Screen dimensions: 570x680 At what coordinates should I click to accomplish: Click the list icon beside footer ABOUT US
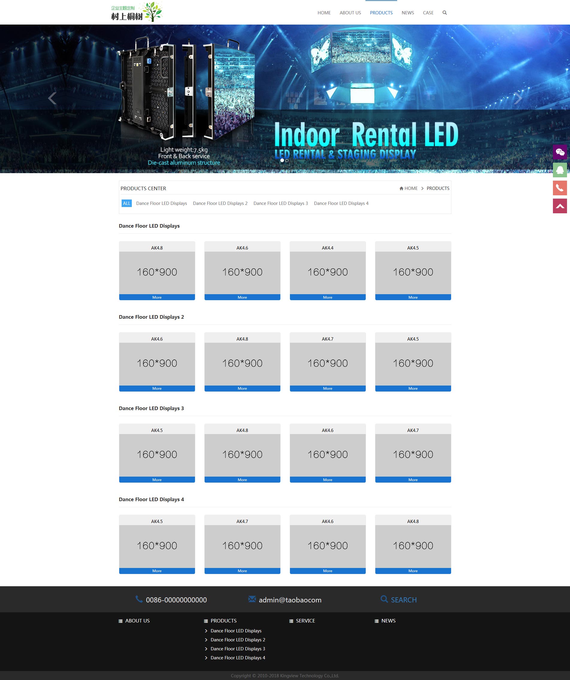point(120,621)
